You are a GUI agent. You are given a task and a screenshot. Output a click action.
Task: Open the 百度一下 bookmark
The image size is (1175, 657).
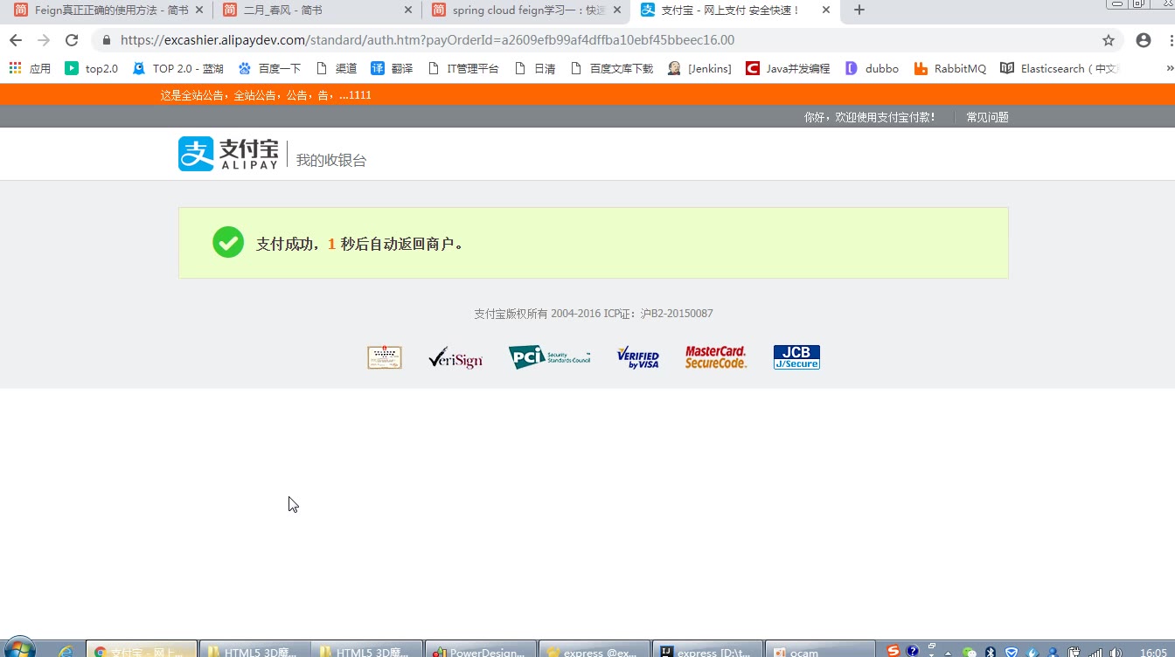coord(269,68)
